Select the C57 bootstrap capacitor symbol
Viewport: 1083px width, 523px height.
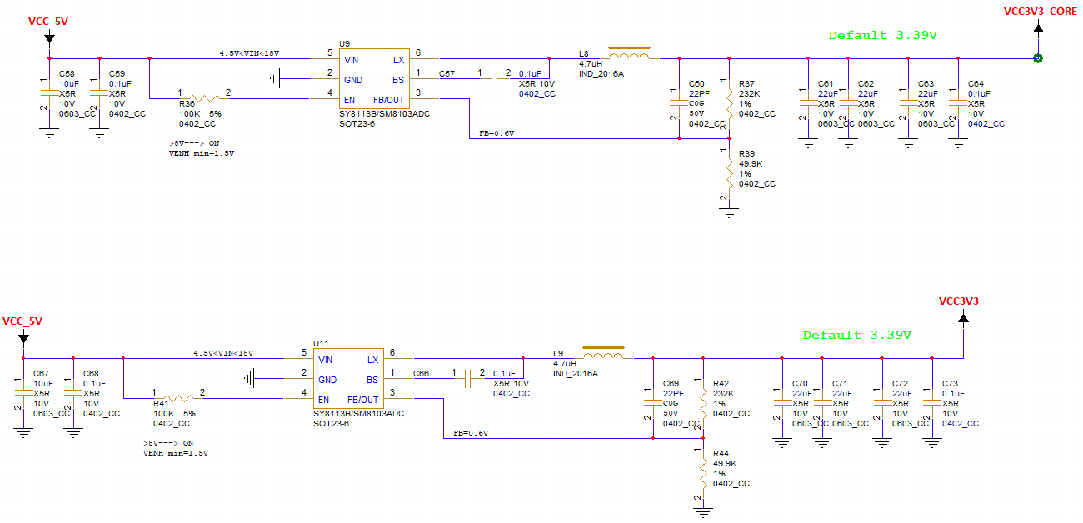coord(498,78)
